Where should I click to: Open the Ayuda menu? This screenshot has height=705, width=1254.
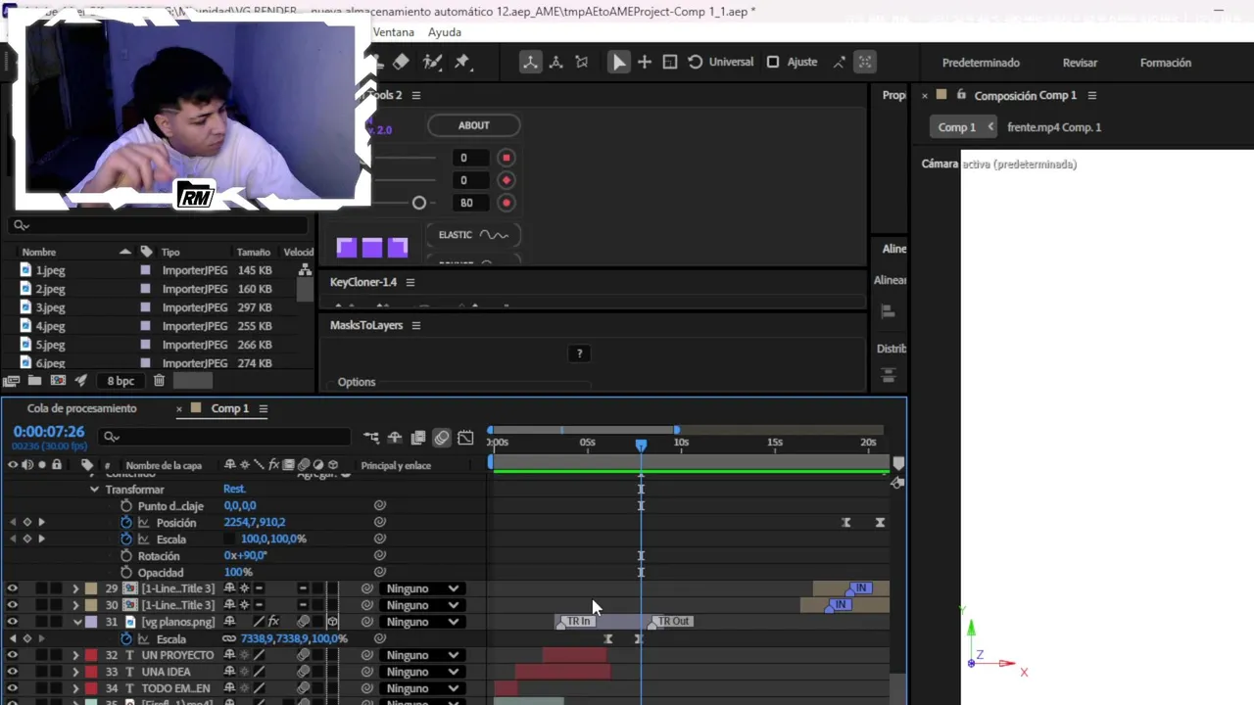[x=445, y=32]
